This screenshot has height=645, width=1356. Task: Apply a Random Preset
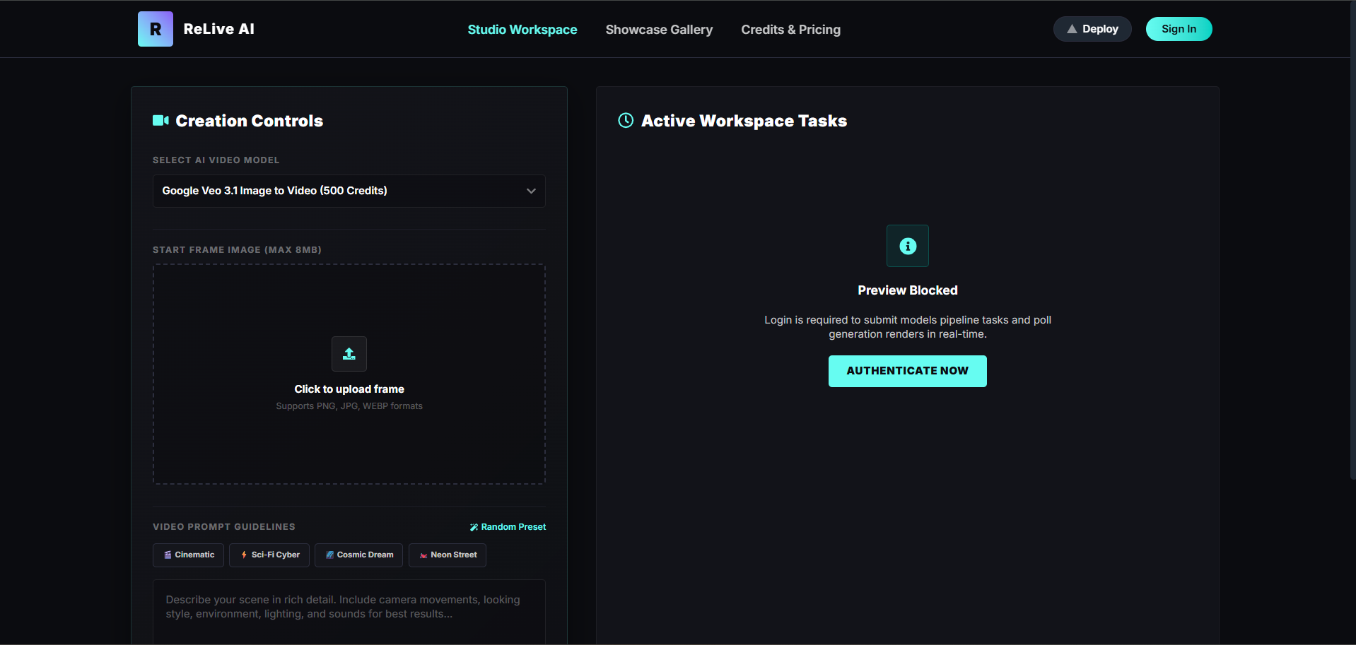pos(508,527)
